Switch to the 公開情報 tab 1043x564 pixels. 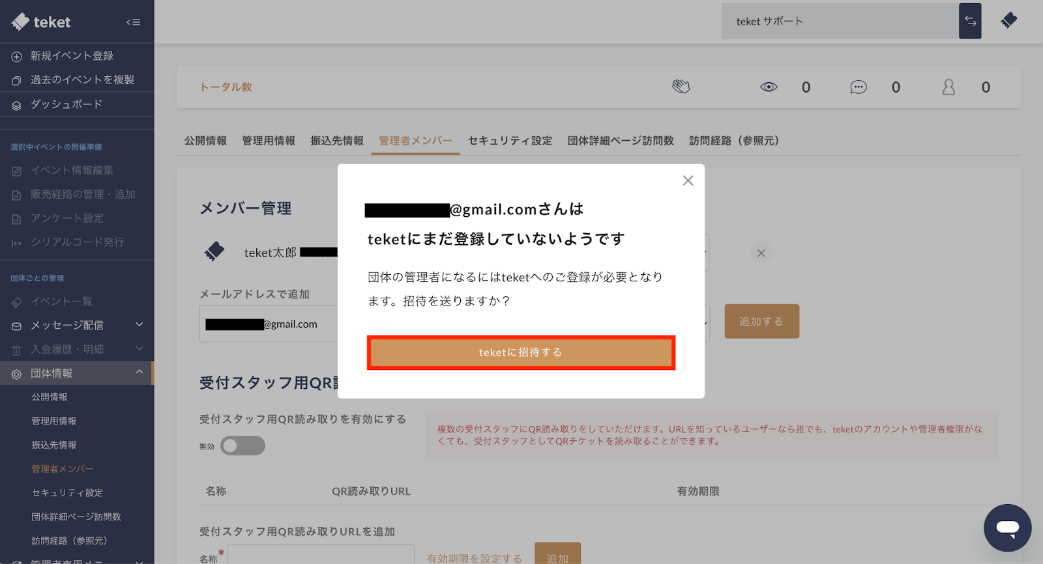[205, 141]
